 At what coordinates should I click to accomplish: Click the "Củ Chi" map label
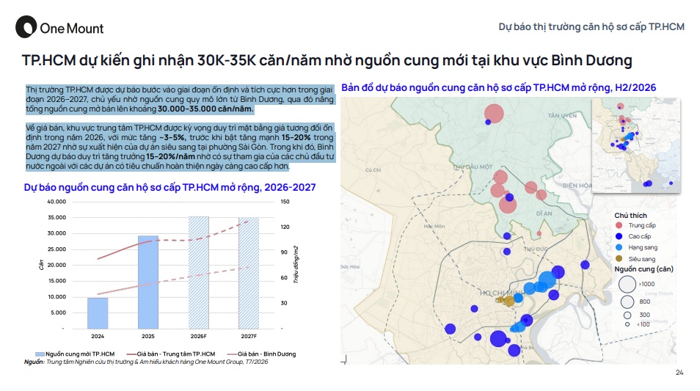(x=373, y=170)
